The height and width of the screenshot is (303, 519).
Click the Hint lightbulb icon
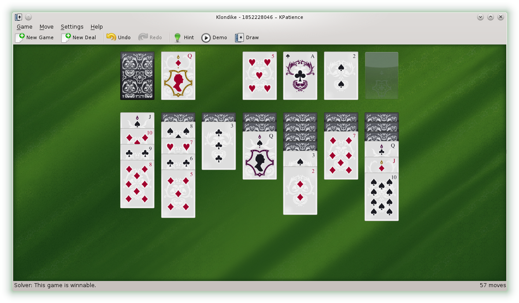177,37
